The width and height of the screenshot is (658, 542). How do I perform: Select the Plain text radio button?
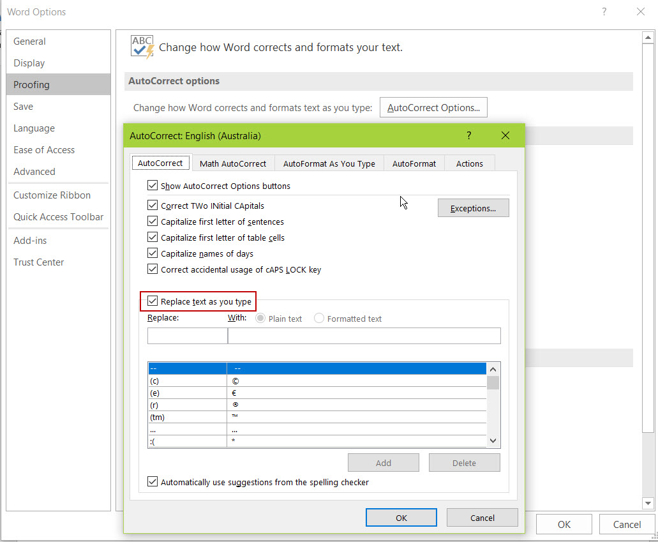(x=260, y=318)
